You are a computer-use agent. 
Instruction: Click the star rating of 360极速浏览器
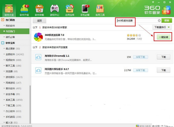pos(134,35)
